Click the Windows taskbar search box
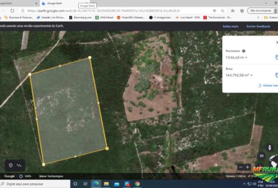278x188 pixels. [x=35, y=184]
